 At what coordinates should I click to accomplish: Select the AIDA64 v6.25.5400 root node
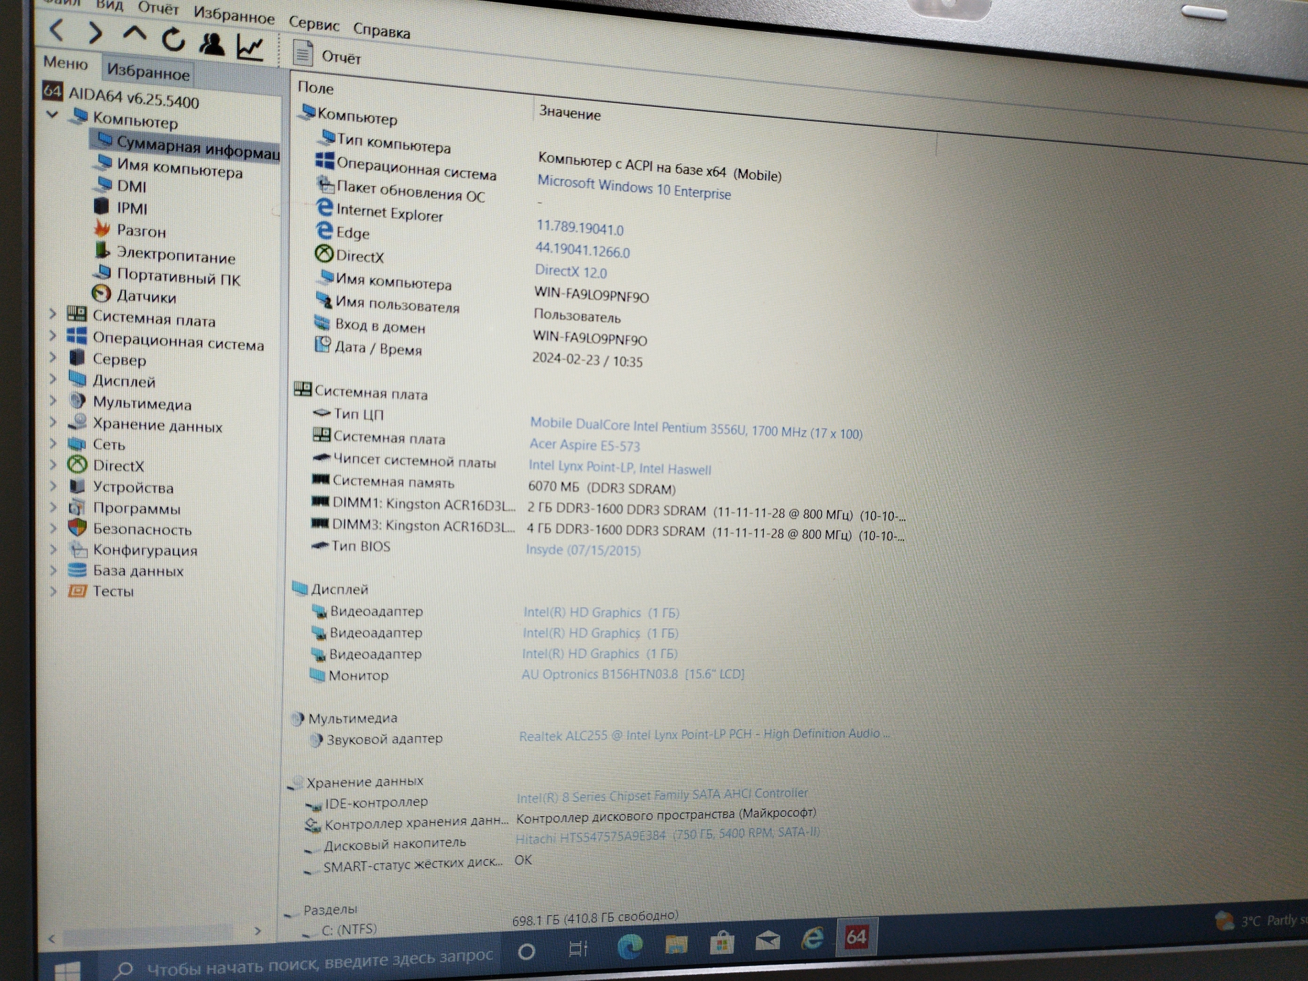click(121, 95)
